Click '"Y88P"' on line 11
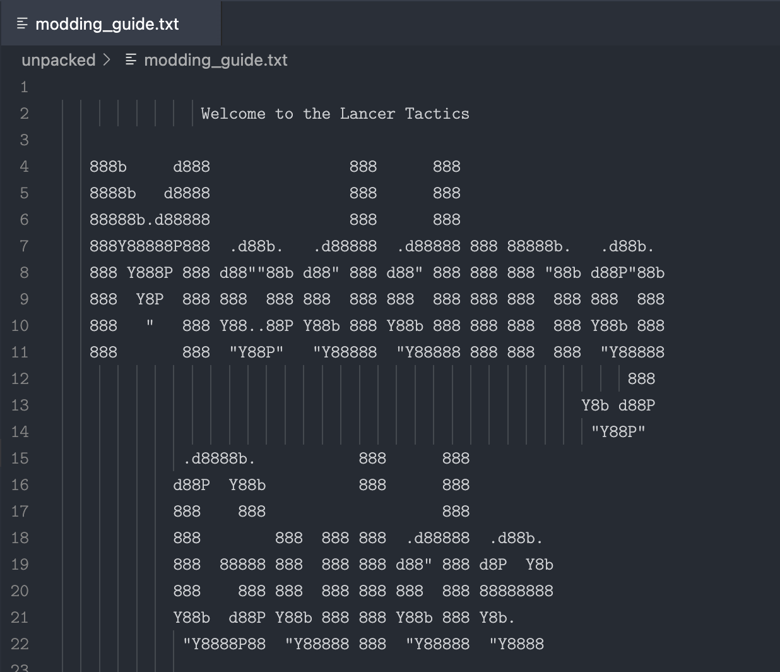Image resolution: width=780 pixels, height=672 pixels. coord(256,352)
